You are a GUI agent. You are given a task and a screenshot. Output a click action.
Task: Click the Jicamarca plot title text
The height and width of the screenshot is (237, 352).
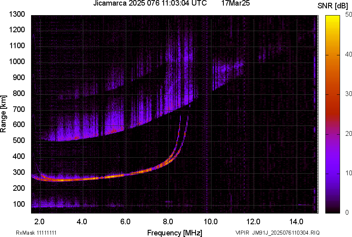150,3
